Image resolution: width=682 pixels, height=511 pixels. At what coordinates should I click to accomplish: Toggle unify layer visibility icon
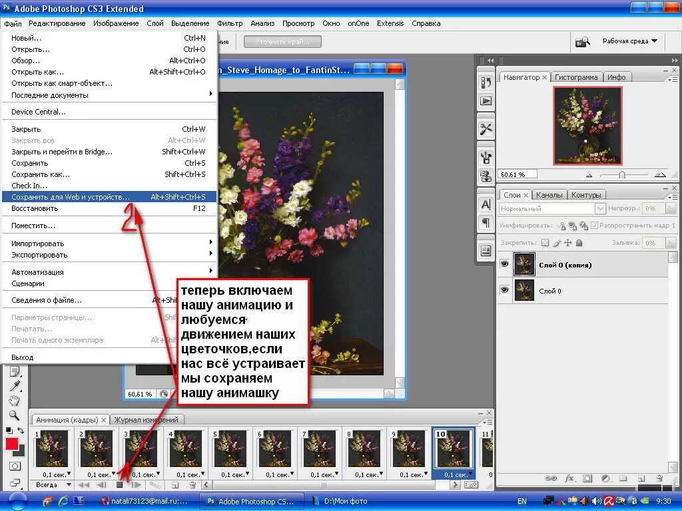point(572,226)
